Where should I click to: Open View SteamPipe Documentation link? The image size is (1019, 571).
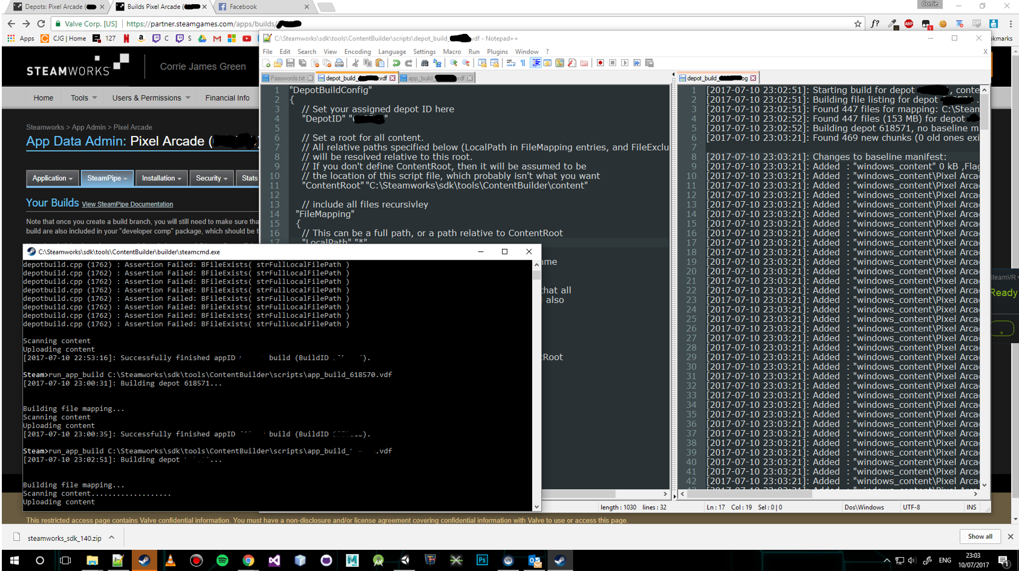click(x=127, y=204)
